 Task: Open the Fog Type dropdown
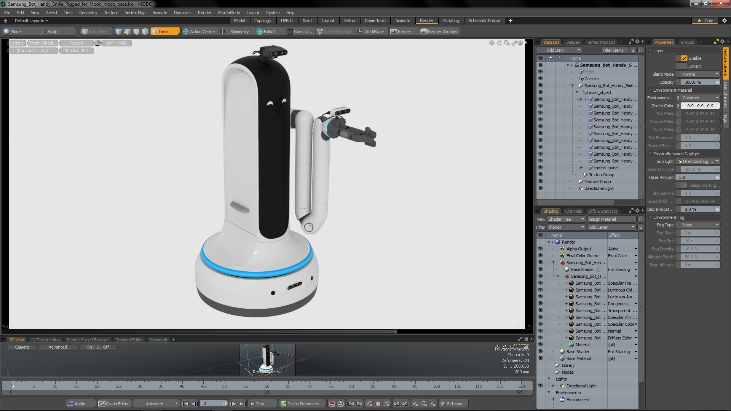(x=700, y=225)
